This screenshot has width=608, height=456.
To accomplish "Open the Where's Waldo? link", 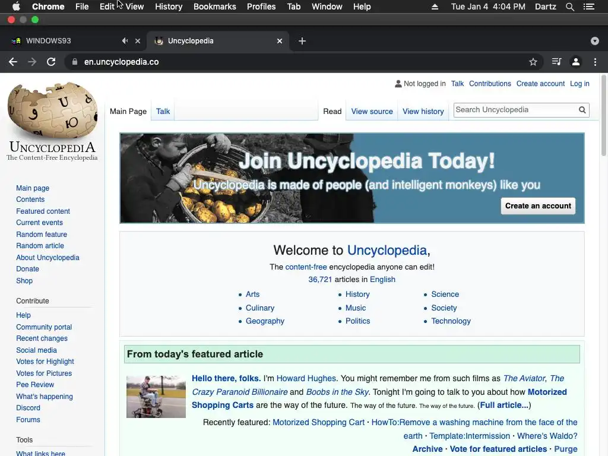I will click(547, 436).
